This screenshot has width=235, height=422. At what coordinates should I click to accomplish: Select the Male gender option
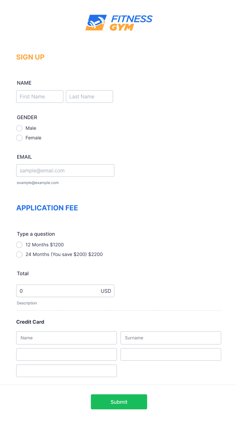coord(19,128)
